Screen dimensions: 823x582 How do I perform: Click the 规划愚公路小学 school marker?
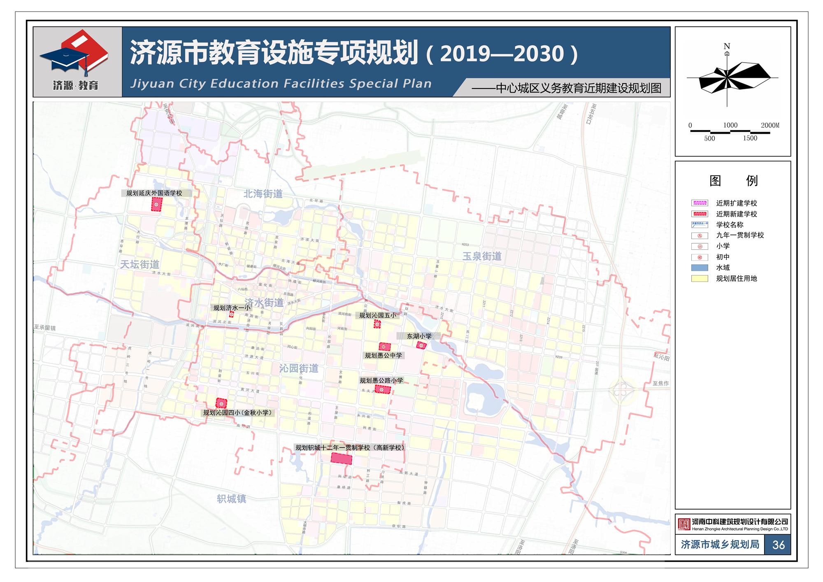[x=382, y=389]
